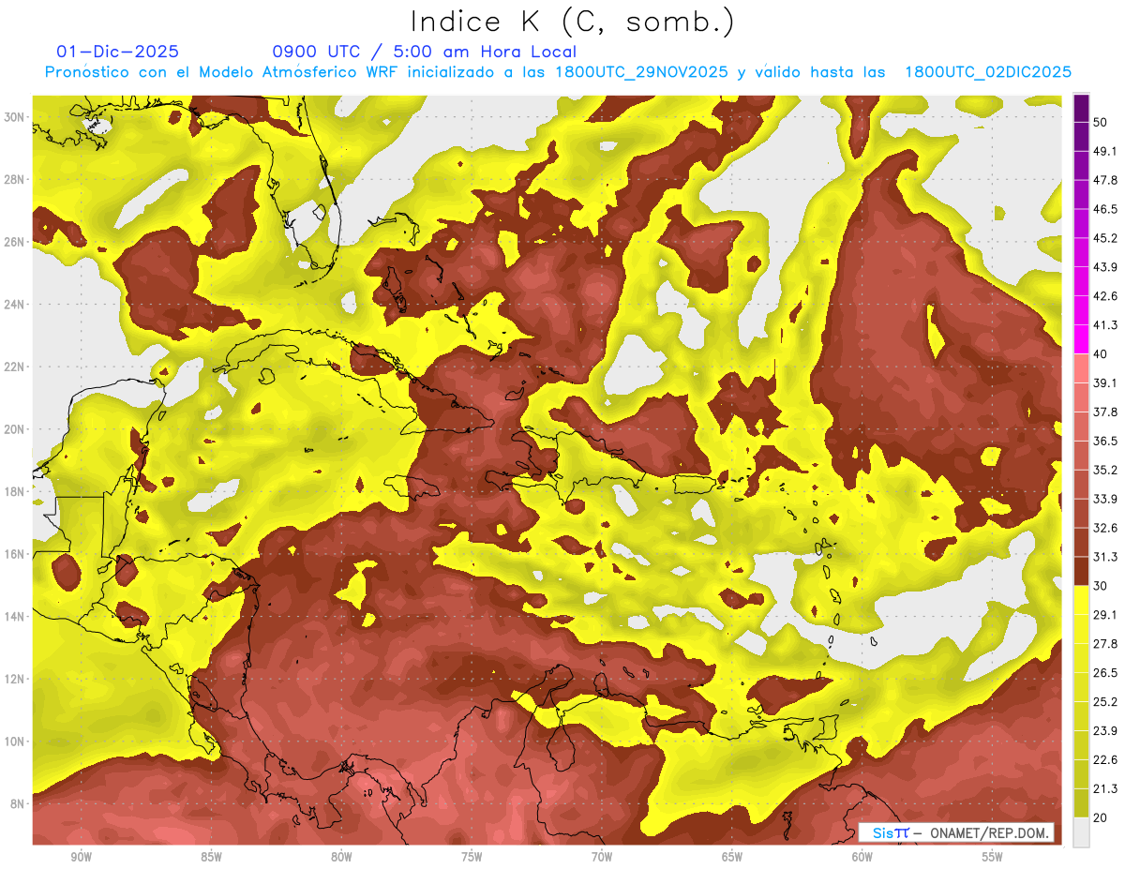1125x869 pixels.
Task: Click the longitude label "80W"
Action: tap(341, 857)
